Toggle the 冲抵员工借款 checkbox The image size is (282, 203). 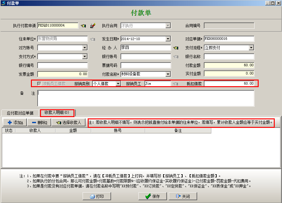(39, 84)
